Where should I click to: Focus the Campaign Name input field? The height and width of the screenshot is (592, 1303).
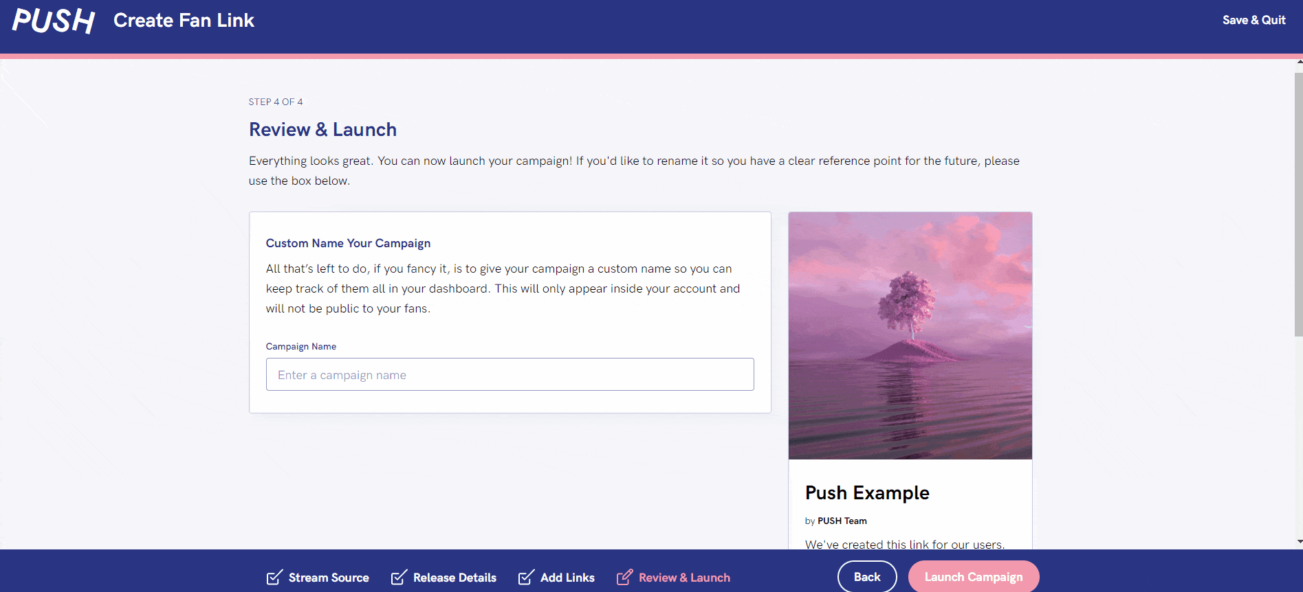510,374
